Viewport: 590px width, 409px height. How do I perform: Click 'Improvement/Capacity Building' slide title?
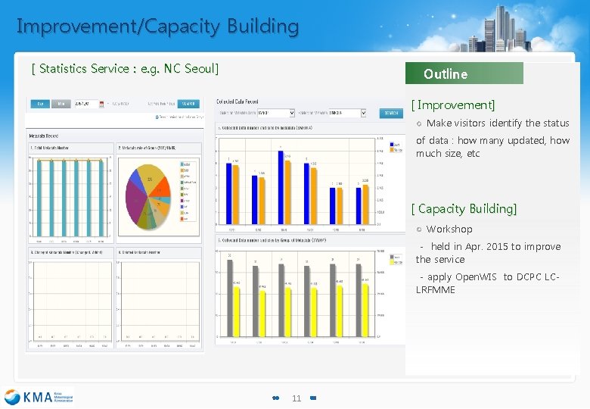158,27
